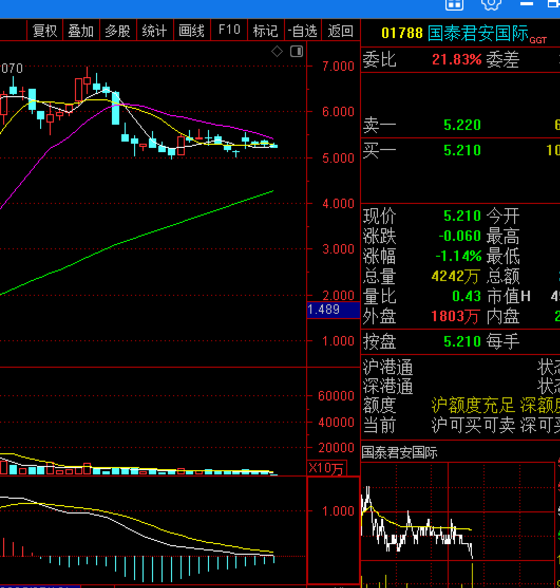Screen dimensions: 560x588
Task: Click the diamond icon above the chart
Action: click(277, 51)
